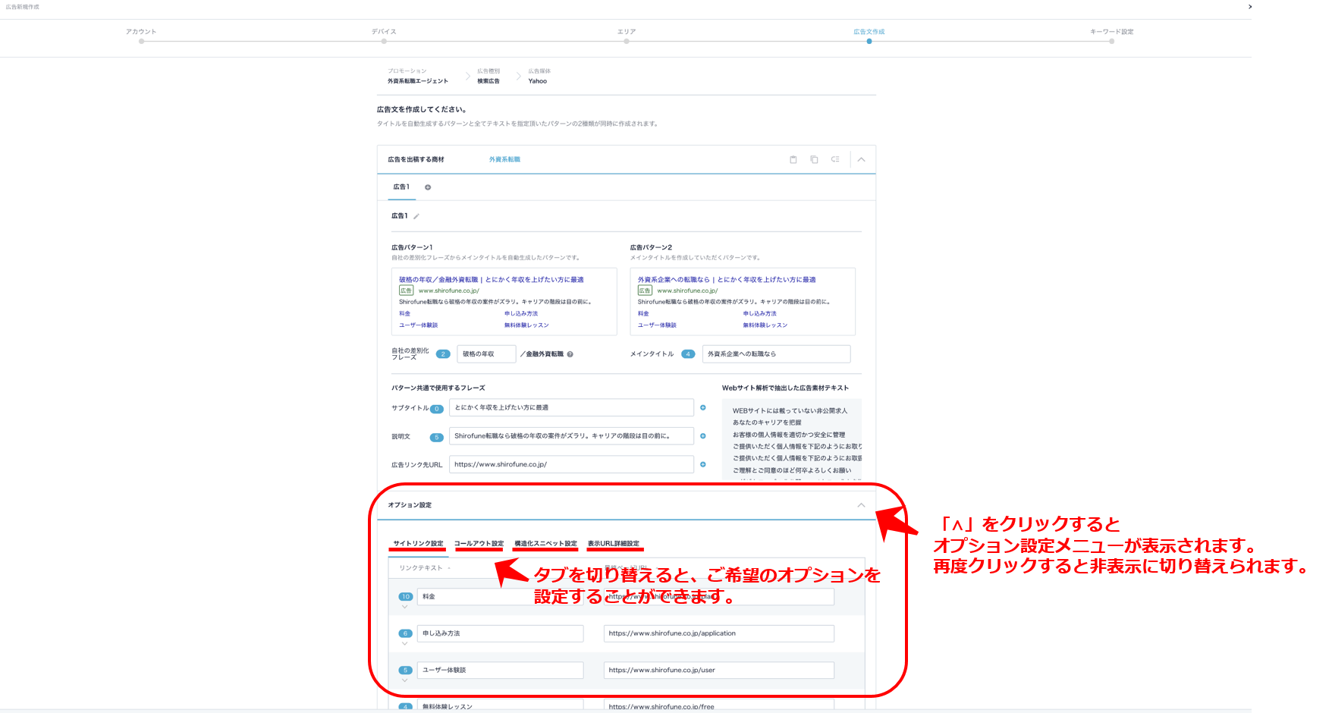The height and width of the screenshot is (713, 1332).
Task: Click Yahoo in the breadcrumb
Action: tap(538, 81)
